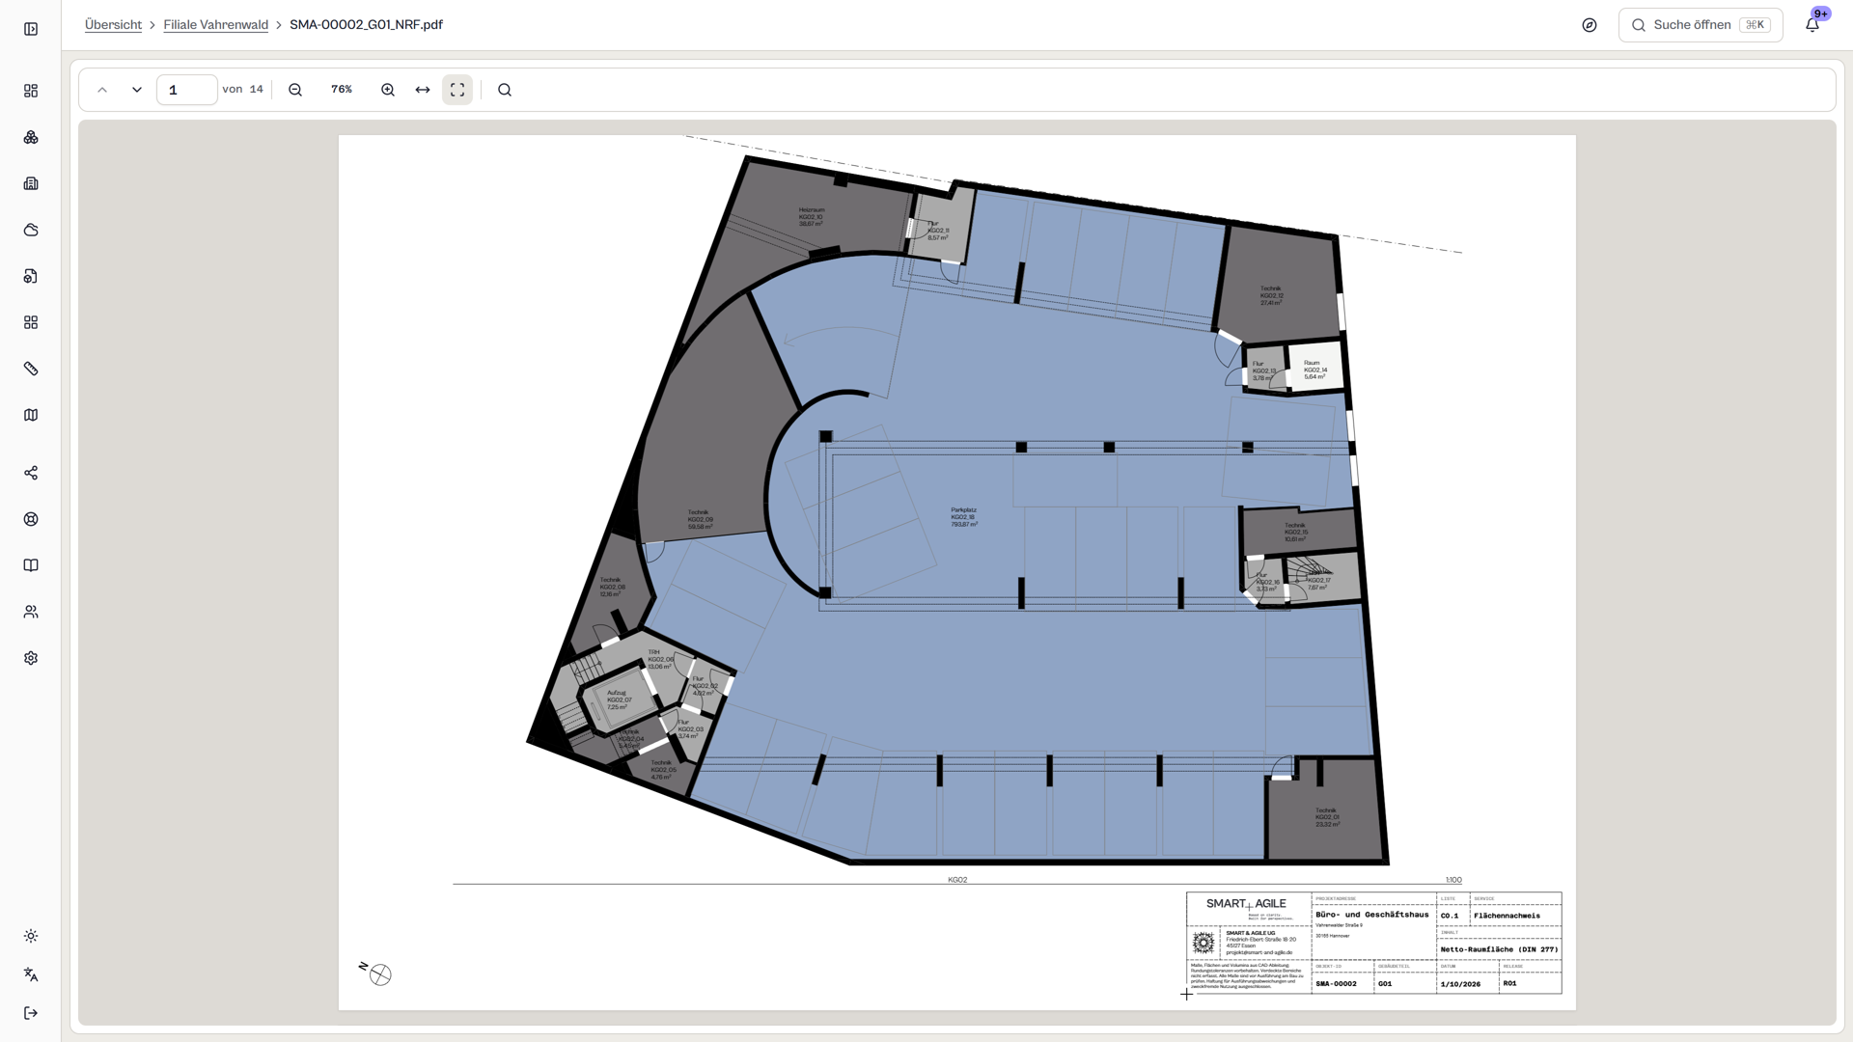
Task: Open the settings gear icon in sidebar
Action: [x=31, y=658]
